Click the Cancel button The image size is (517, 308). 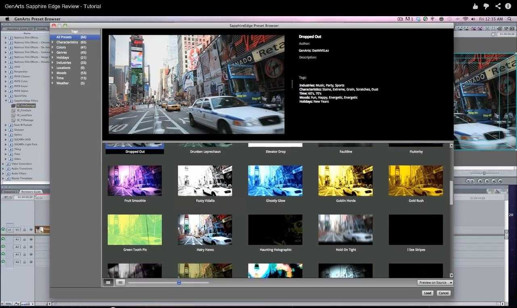pyautogui.click(x=443, y=293)
